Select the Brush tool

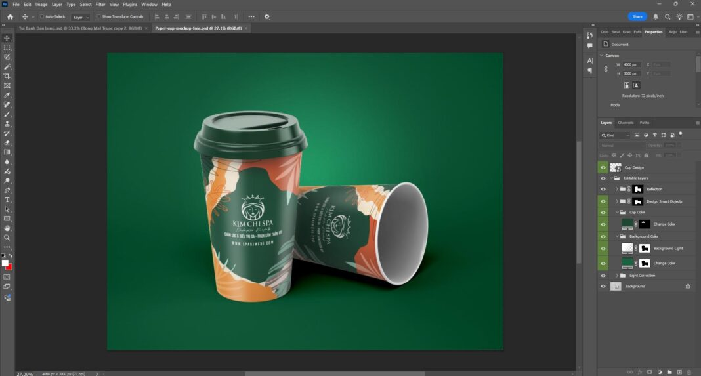[x=7, y=114]
